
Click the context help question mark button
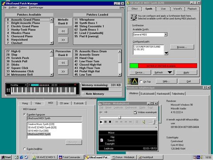pyautogui.click(x=205, y=88)
